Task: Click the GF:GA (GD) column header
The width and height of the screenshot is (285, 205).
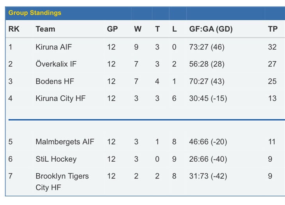Action: coord(211,29)
